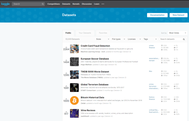Click the Bitcoin logo thumbnail
This screenshot has height=121, width=189.
74,100
